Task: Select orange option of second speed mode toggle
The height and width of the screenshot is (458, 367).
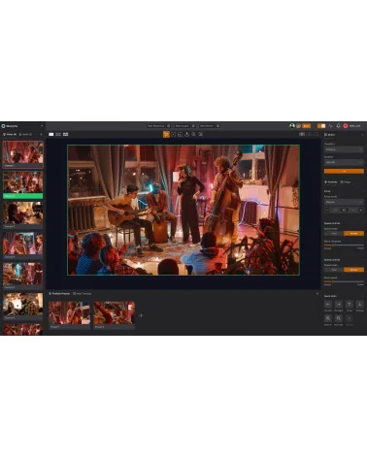Action: click(x=353, y=270)
